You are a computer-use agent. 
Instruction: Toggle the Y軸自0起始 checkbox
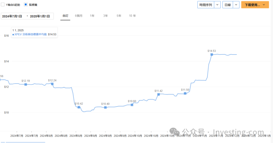coord(3,5)
